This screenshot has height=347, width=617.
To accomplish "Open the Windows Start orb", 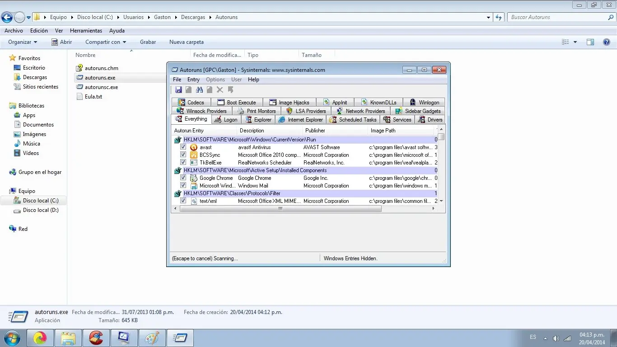I will (x=12, y=338).
